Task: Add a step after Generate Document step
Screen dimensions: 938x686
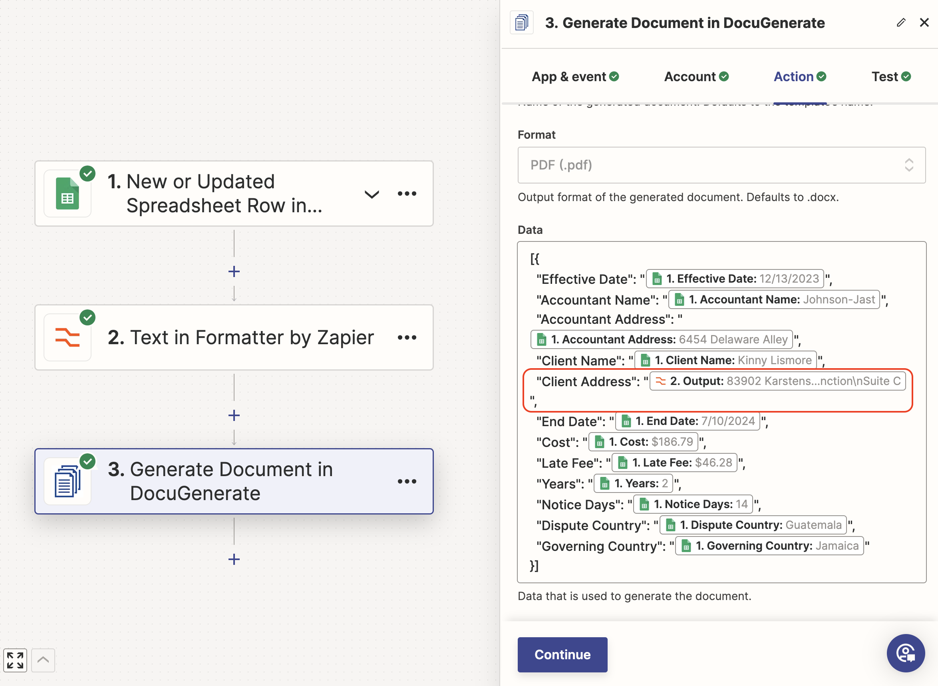Action: 234,559
